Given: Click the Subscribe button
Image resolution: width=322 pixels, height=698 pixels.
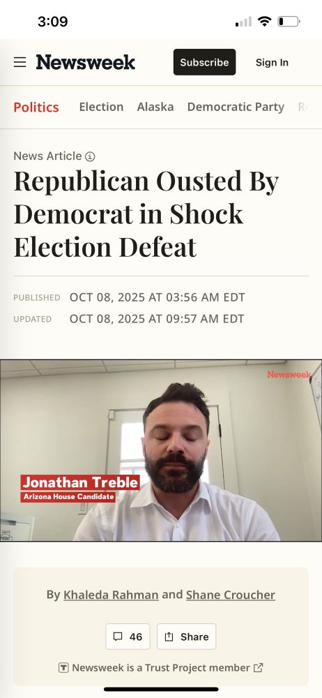Looking at the screenshot, I should click(205, 62).
